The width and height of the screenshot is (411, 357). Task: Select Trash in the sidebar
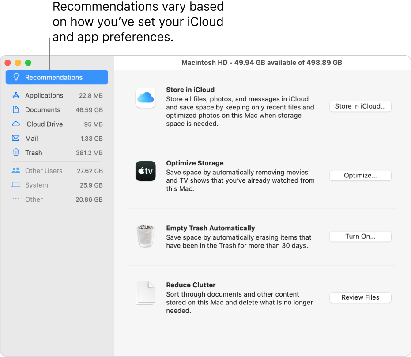click(57, 153)
